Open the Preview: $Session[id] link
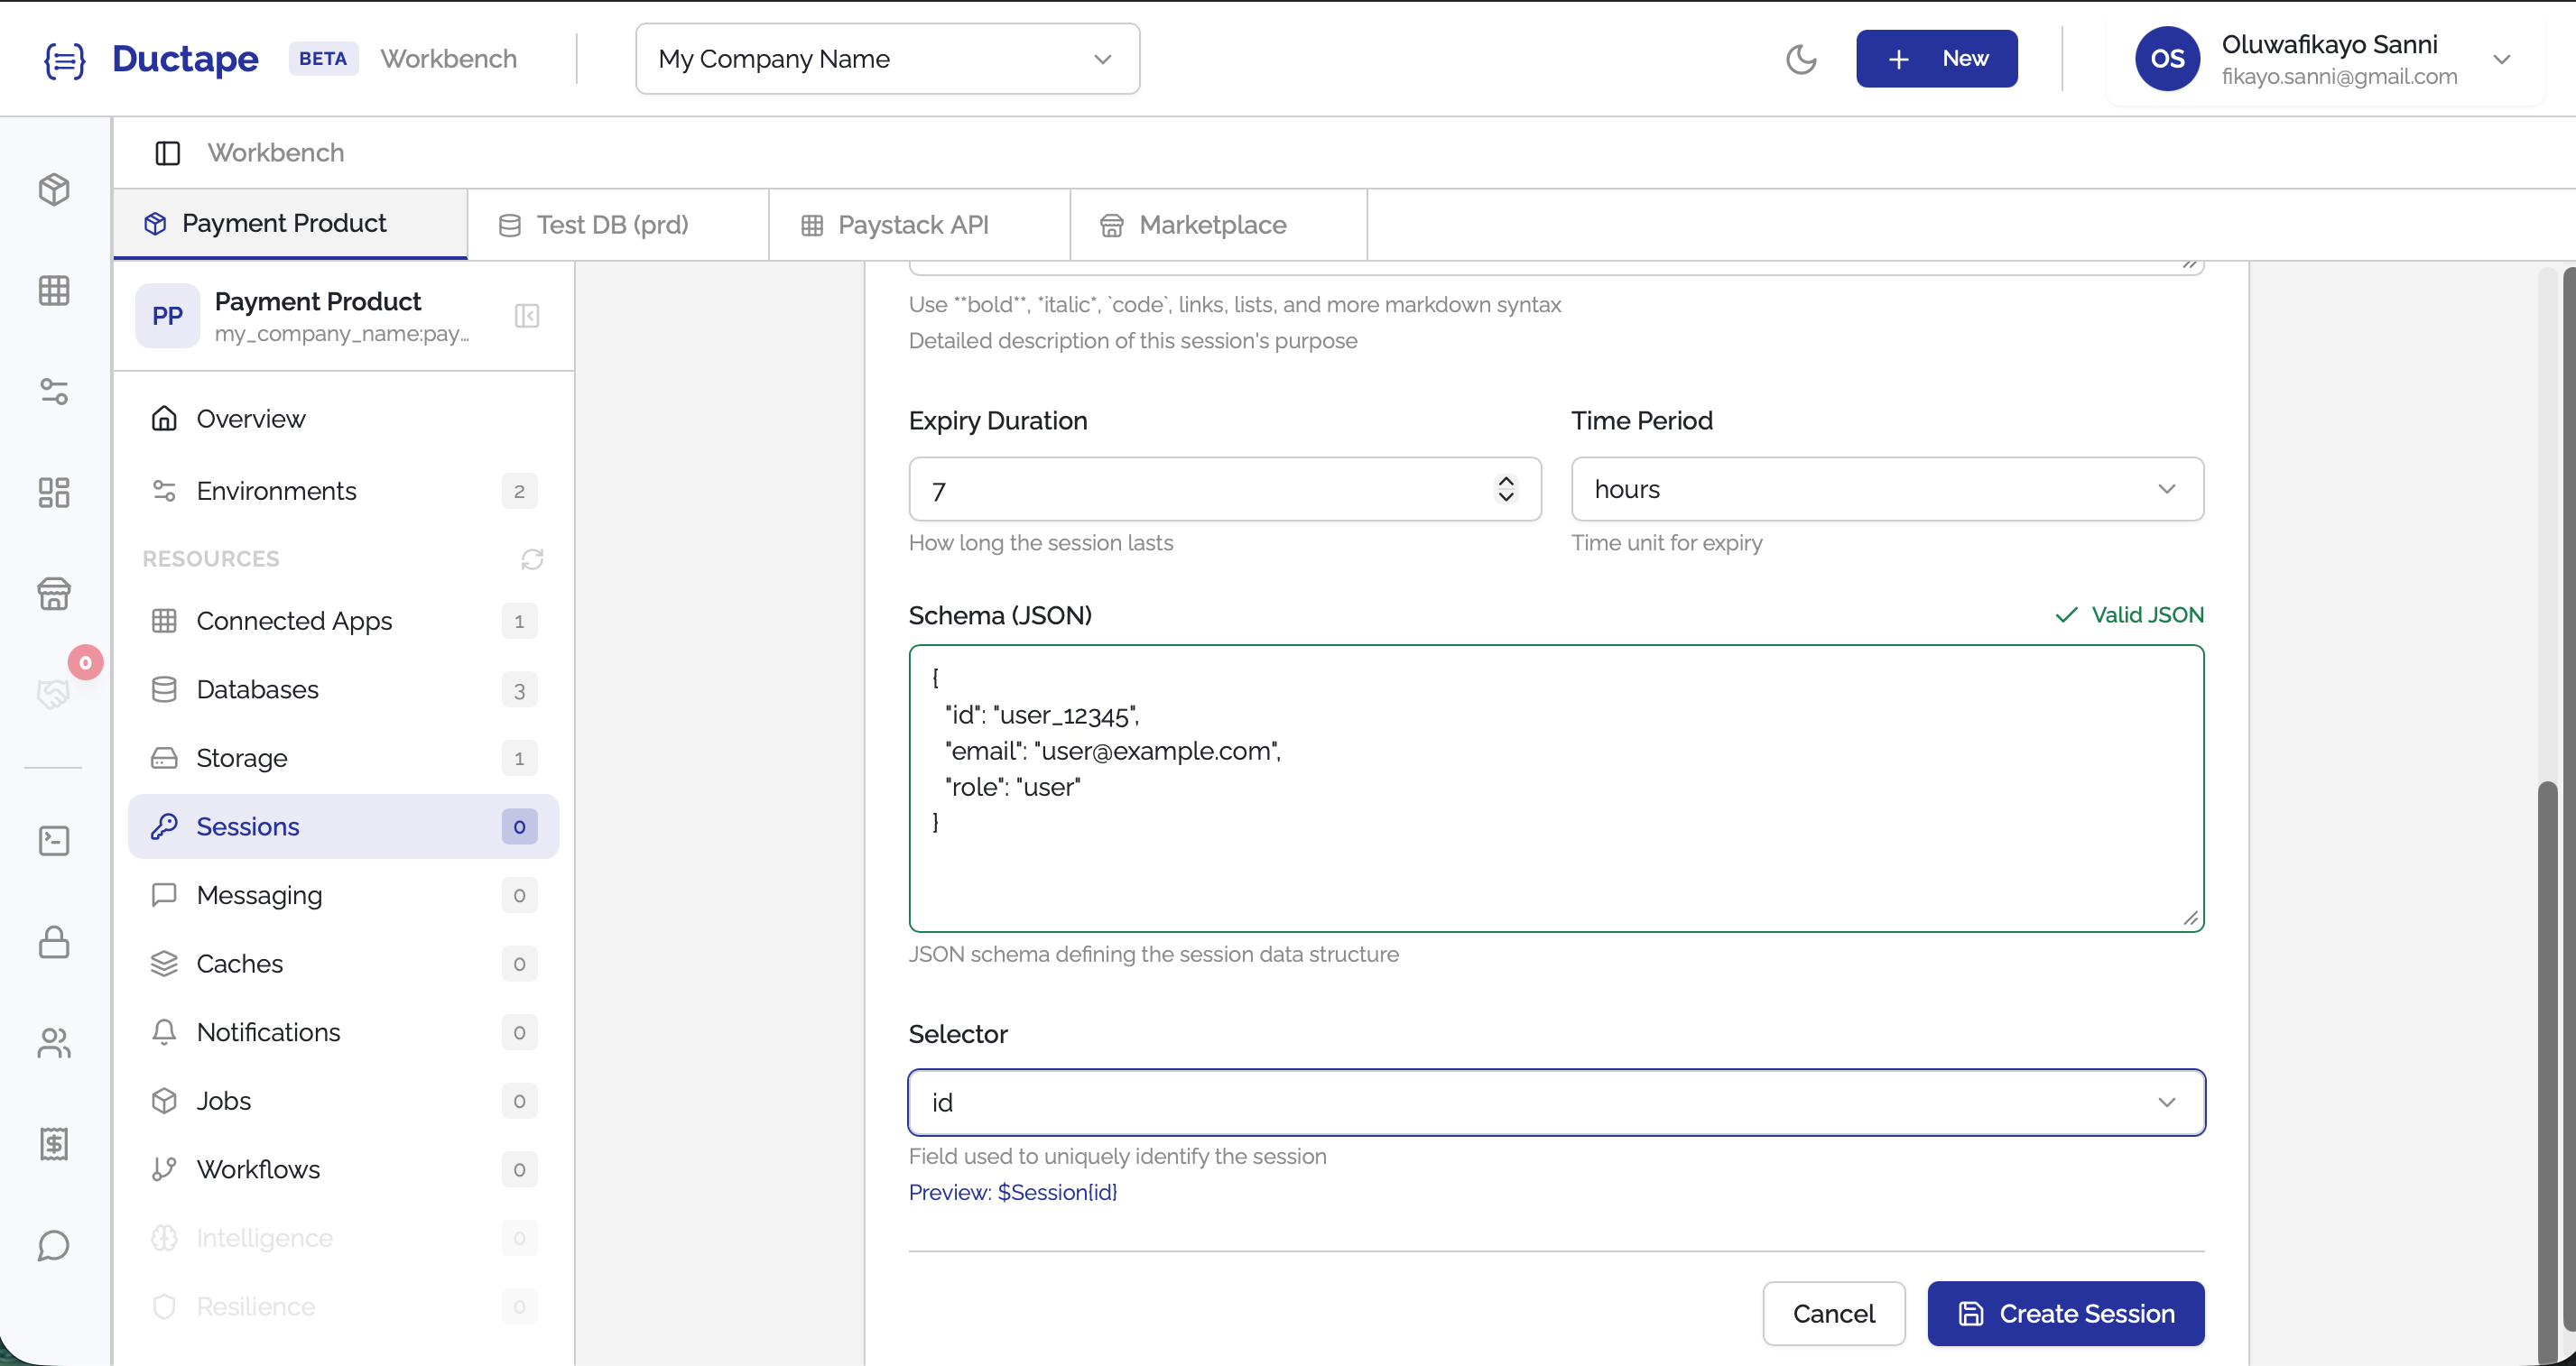This screenshot has height=1366, width=2576. [1012, 1192]
